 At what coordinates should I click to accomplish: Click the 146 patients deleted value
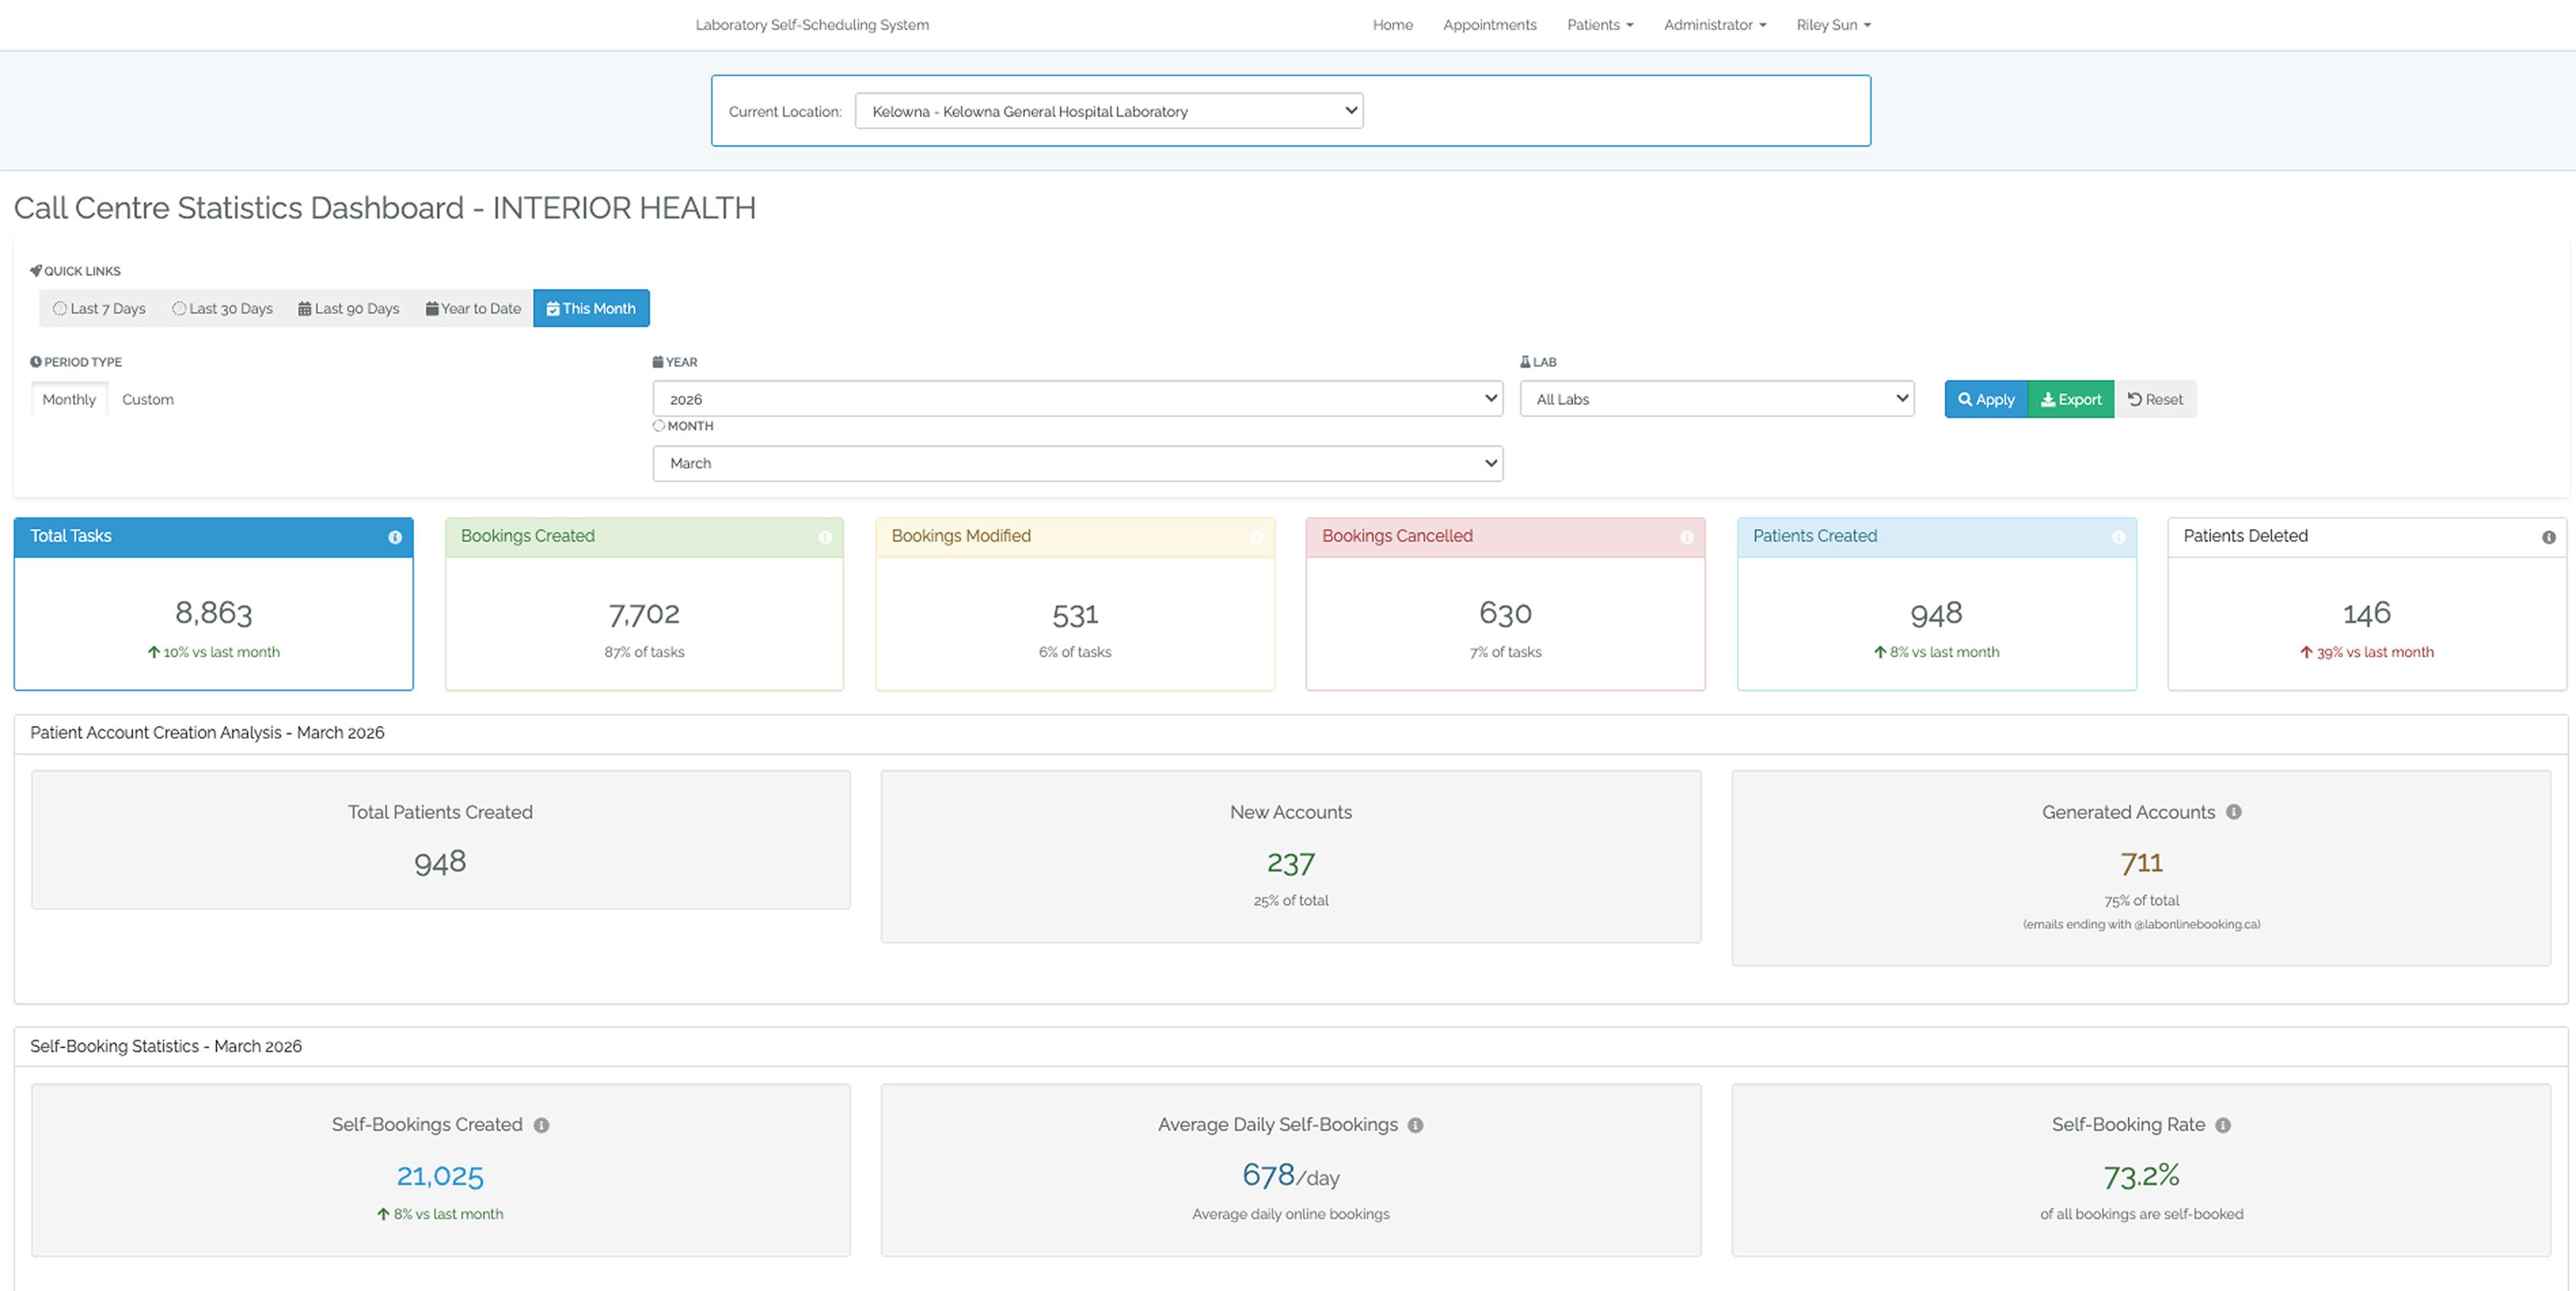pyautogui.click(x=2367, y=613)
